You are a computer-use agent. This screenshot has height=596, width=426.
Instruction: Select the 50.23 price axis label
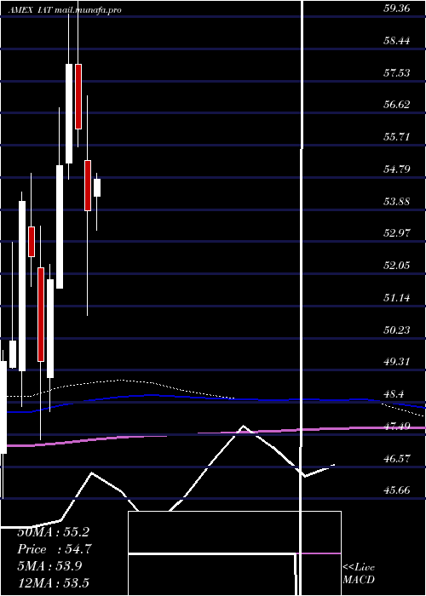(x=397, y=330)
